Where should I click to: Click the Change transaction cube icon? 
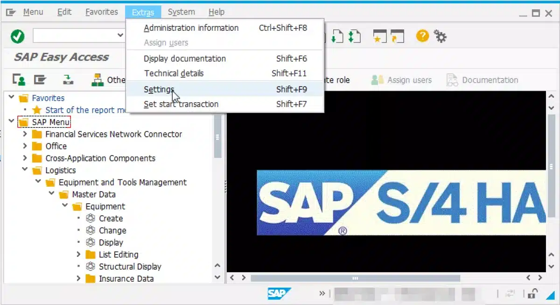coord(91,230)
